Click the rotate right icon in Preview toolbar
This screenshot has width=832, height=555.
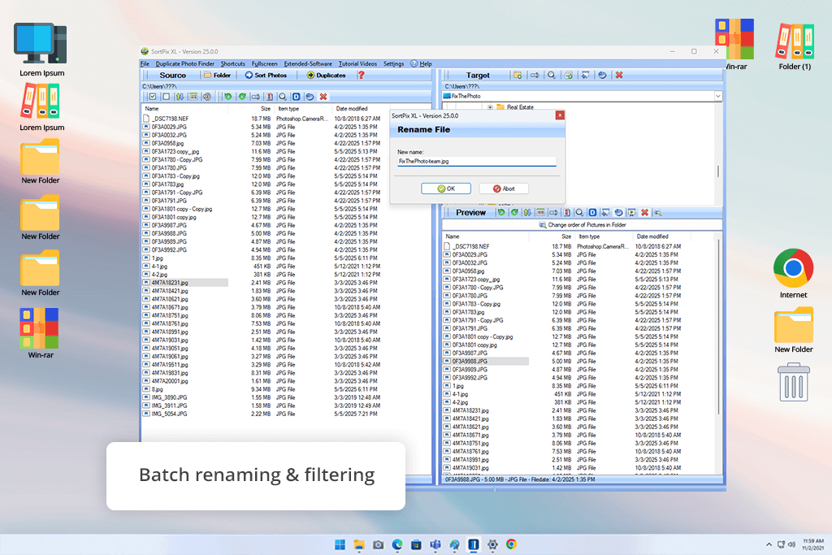(514, 212)
